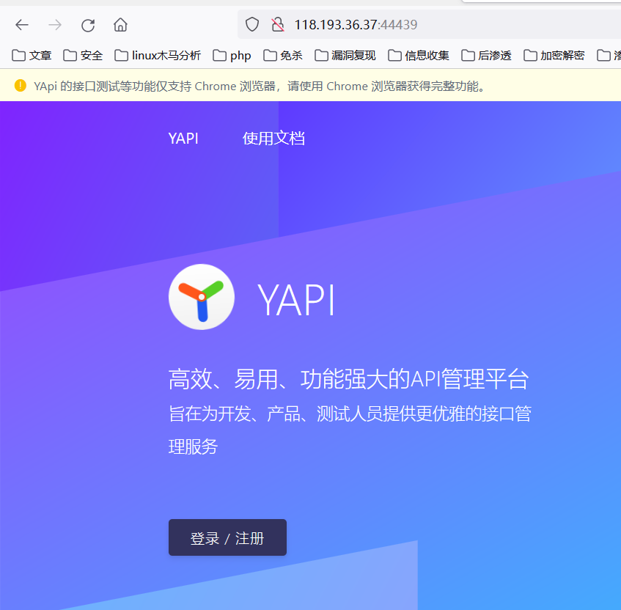Open the php bookmarks folder
Image resolution: width=621 pixels, height=610 pixels.
232,56
